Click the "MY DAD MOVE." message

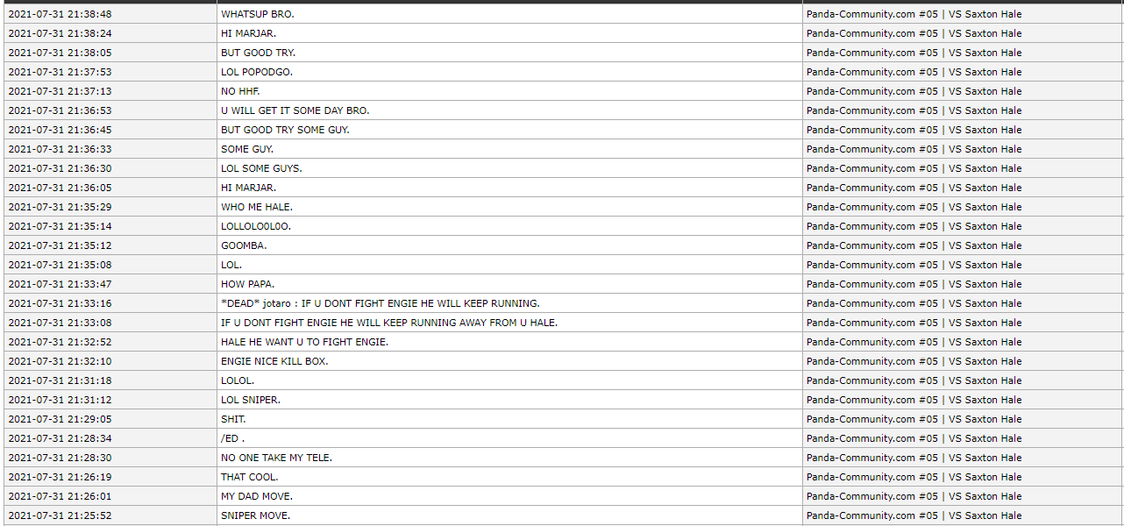click(x=257, y=496)
